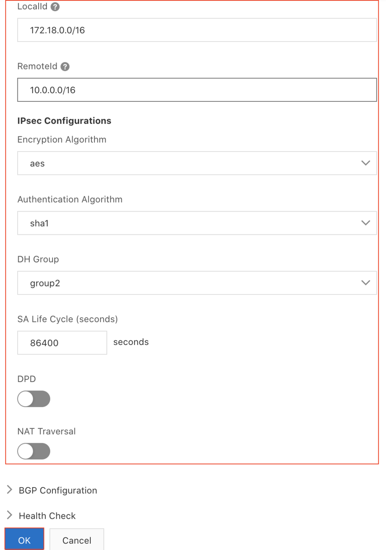Enable the DPD toggle switch
Viewport: 386px width, 550px height.
pyautogui.click(x=34, y=399)
